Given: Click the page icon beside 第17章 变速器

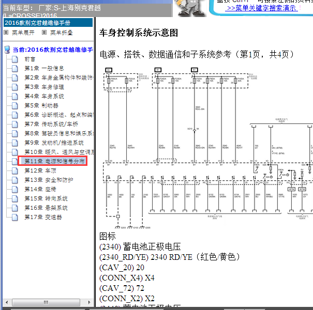Looking at the screenshot, I should click(x=15, y=217).
